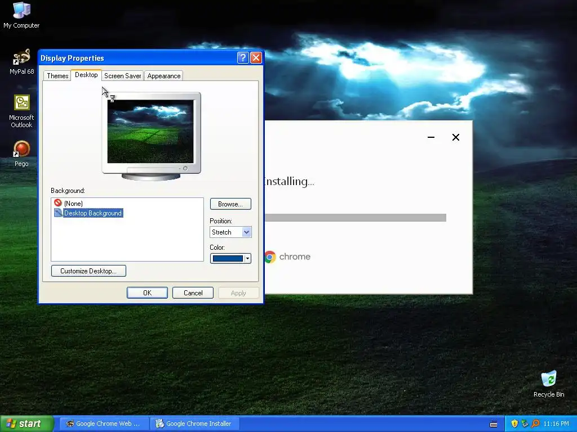
Task: Confirm with the OK button
Action: (x=147, y=292)
